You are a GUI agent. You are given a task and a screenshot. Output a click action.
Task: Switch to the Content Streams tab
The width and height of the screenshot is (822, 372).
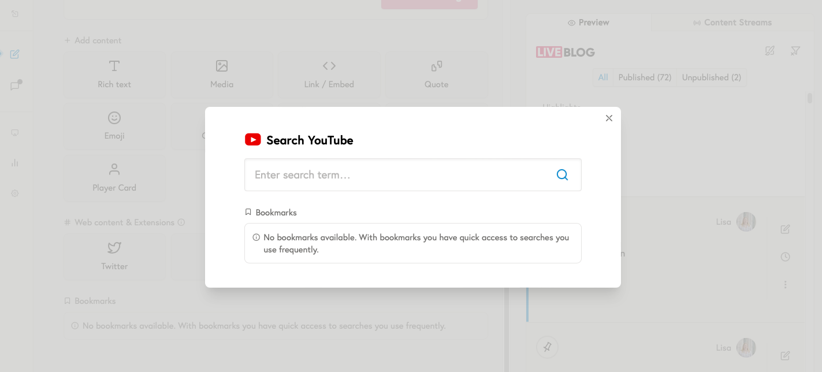tap(732, 23)
